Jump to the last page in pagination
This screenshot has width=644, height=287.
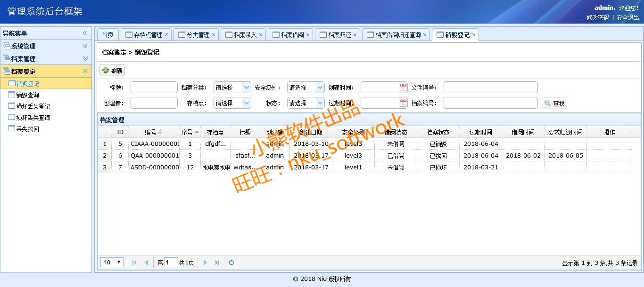pos(217,263)
